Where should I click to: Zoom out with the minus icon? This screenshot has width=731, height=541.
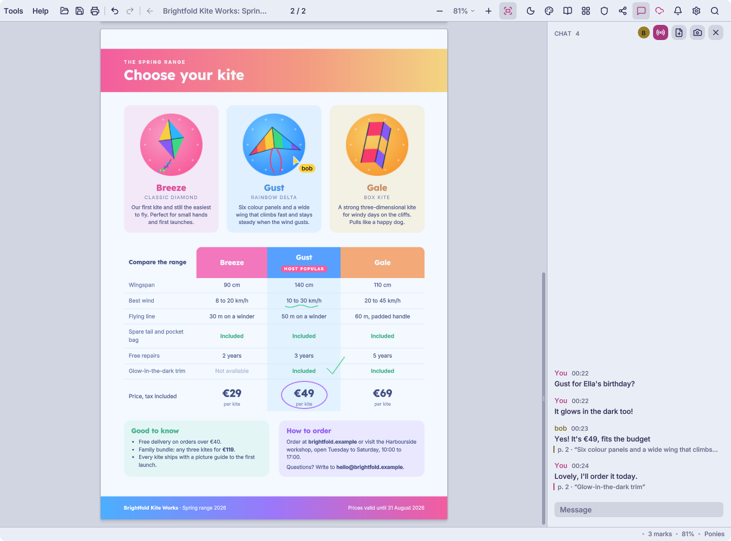click(x=440, y=11)
